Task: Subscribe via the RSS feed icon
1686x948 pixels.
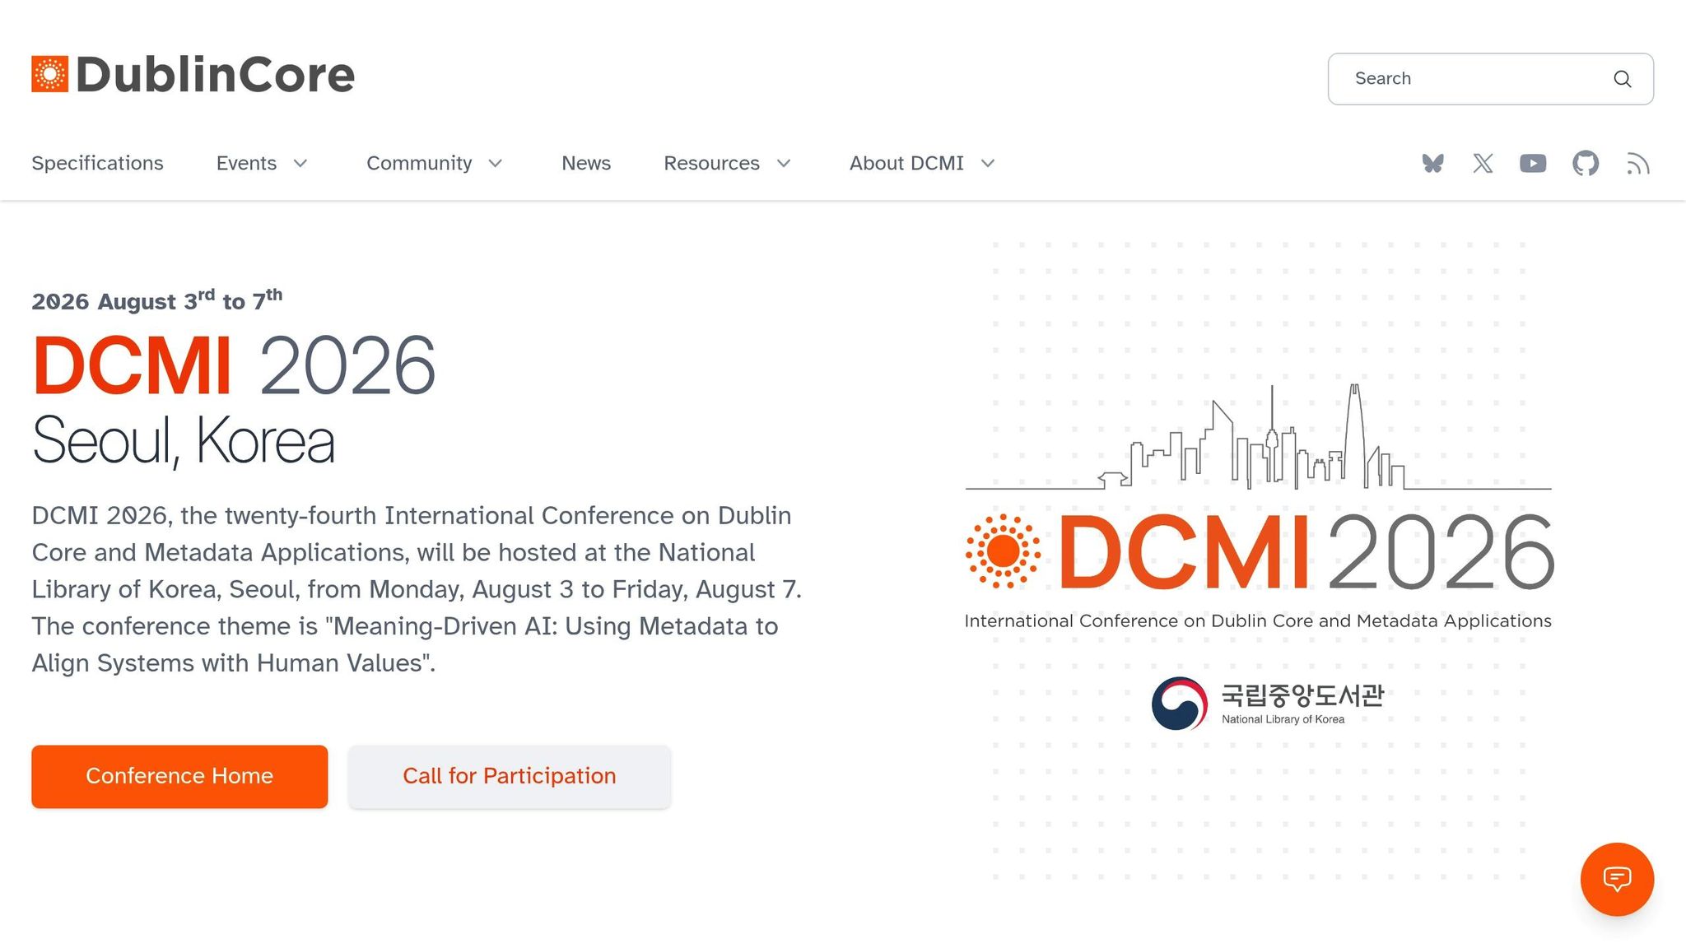Action: click(x=1638, y=163)
